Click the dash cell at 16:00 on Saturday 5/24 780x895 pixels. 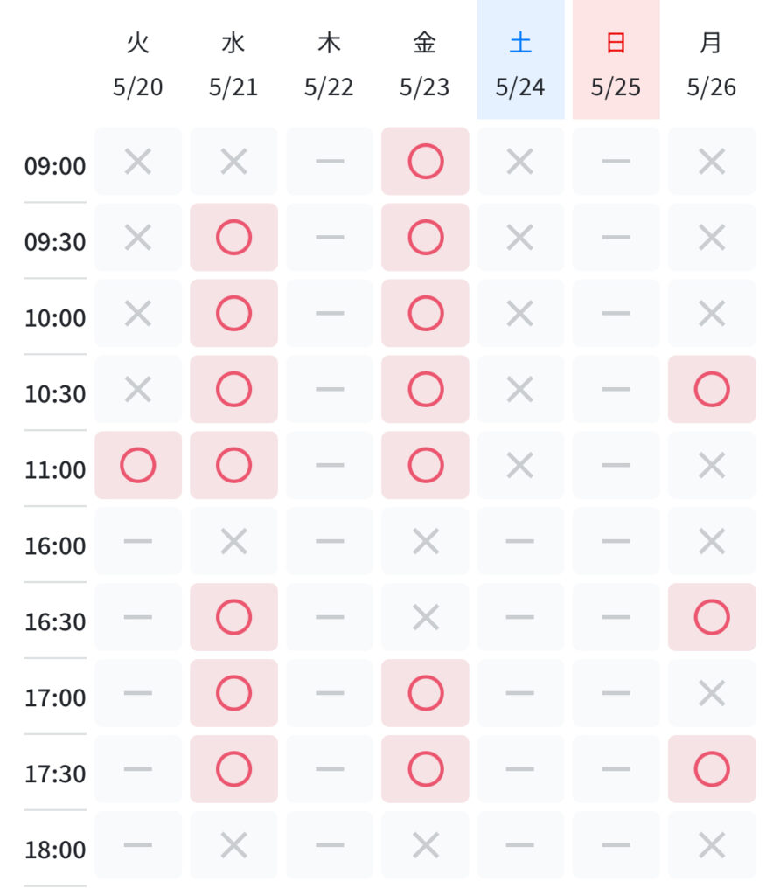click(x=520, y=540)
